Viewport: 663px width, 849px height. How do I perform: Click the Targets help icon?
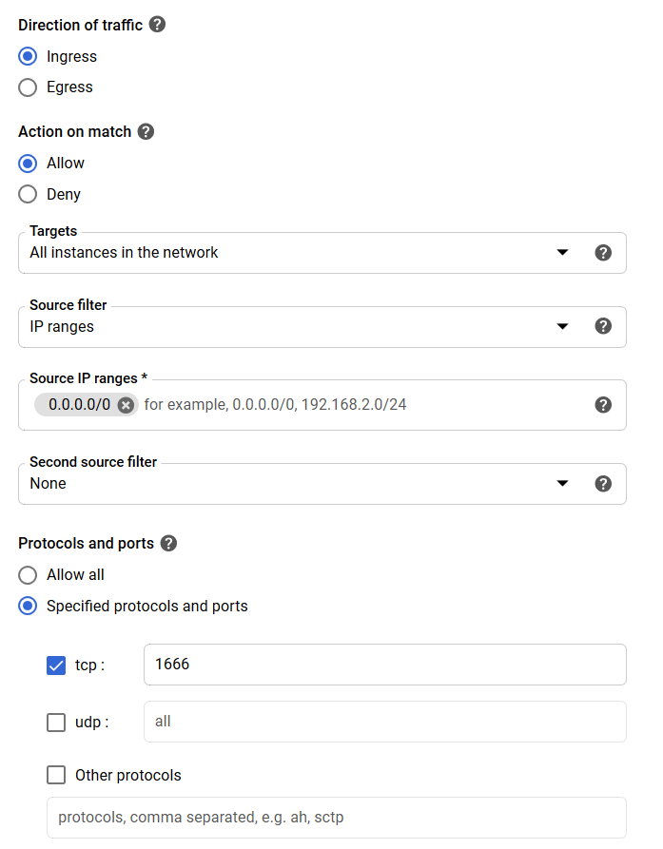pos(603,253)
